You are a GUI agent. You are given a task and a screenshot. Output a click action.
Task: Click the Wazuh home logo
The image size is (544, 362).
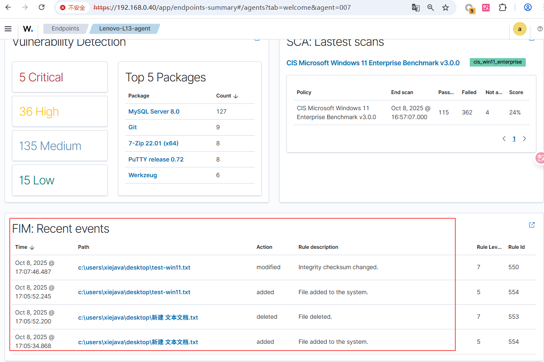[x=28, y=29]
